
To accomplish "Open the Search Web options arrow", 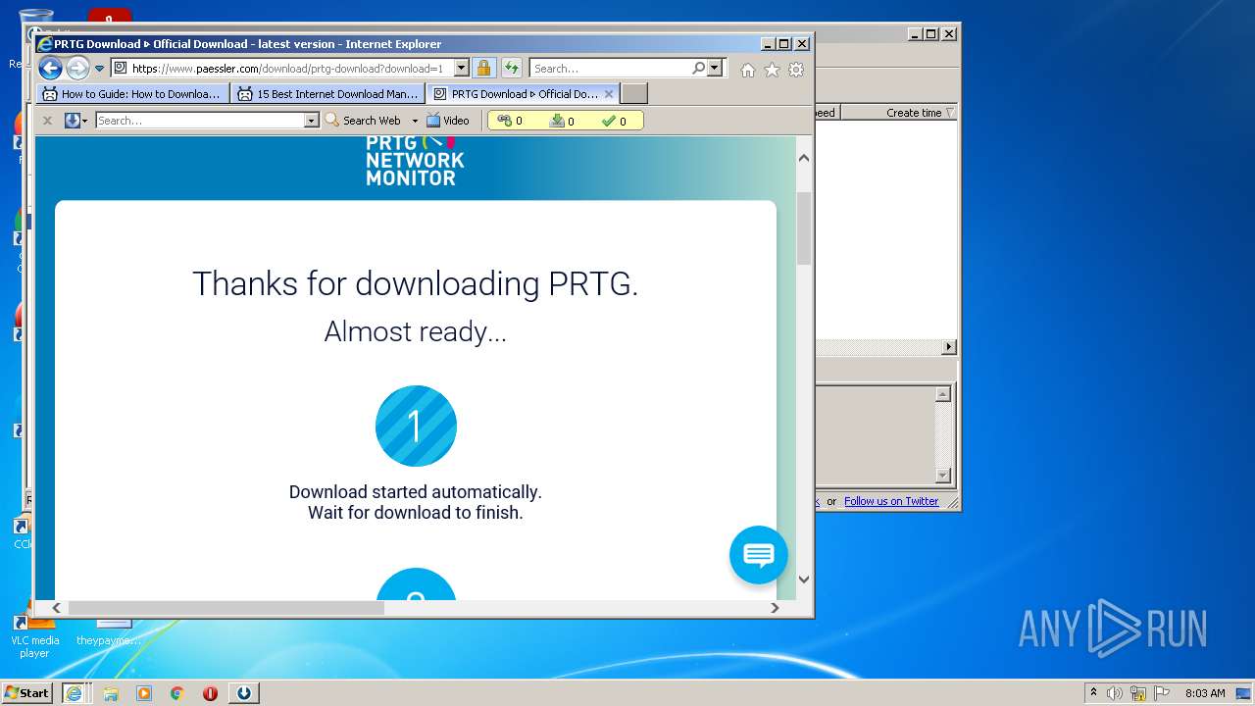I will pos(415,121).
